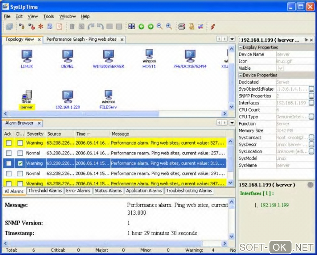The image size is (317, 255).
Task: Collapse the Device Properties section
Action: pos(240,75)
